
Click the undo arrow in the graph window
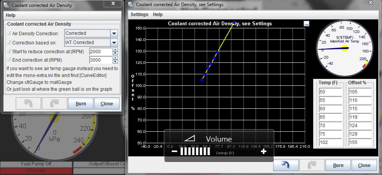point(285,165)
